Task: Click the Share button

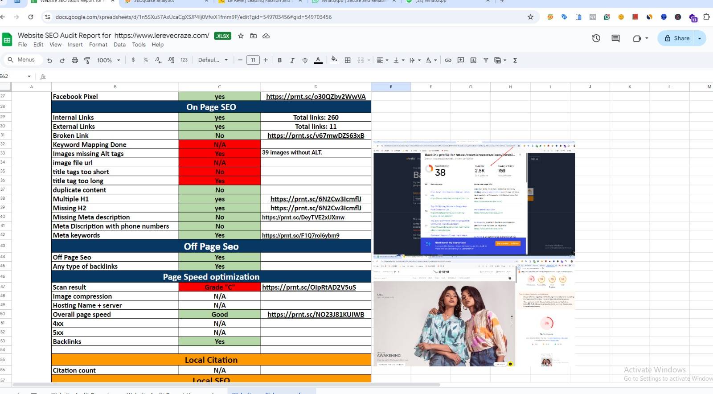Action: pyautogui.click(x=677, y=38)
